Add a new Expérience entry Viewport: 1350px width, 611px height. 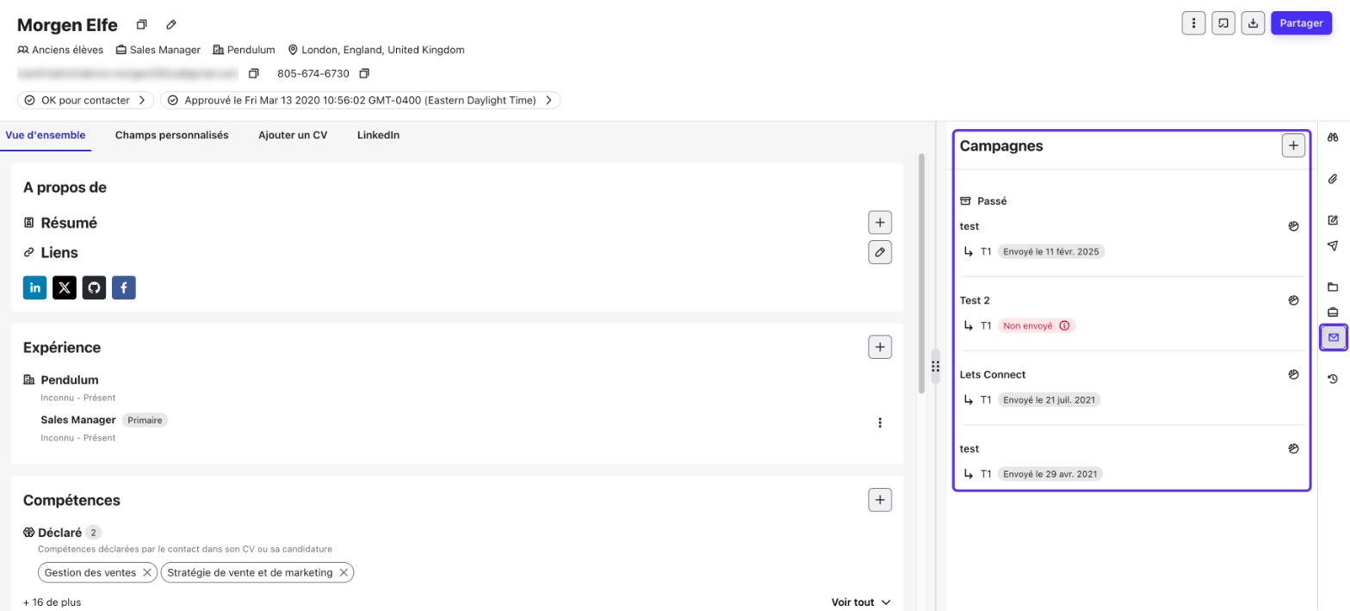(880, 348)
